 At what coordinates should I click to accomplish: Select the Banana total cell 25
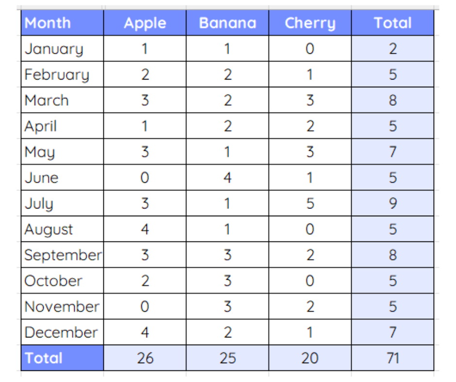pyautogui.click(x=228, y=358)
